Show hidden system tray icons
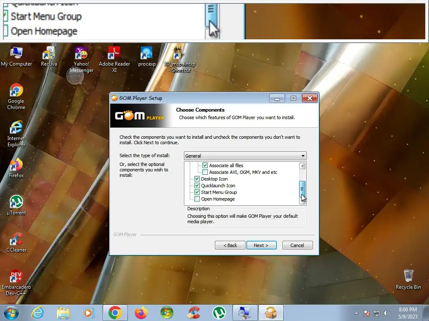The width and height of the screenshot is (429, 321). [x=356, y=313]
